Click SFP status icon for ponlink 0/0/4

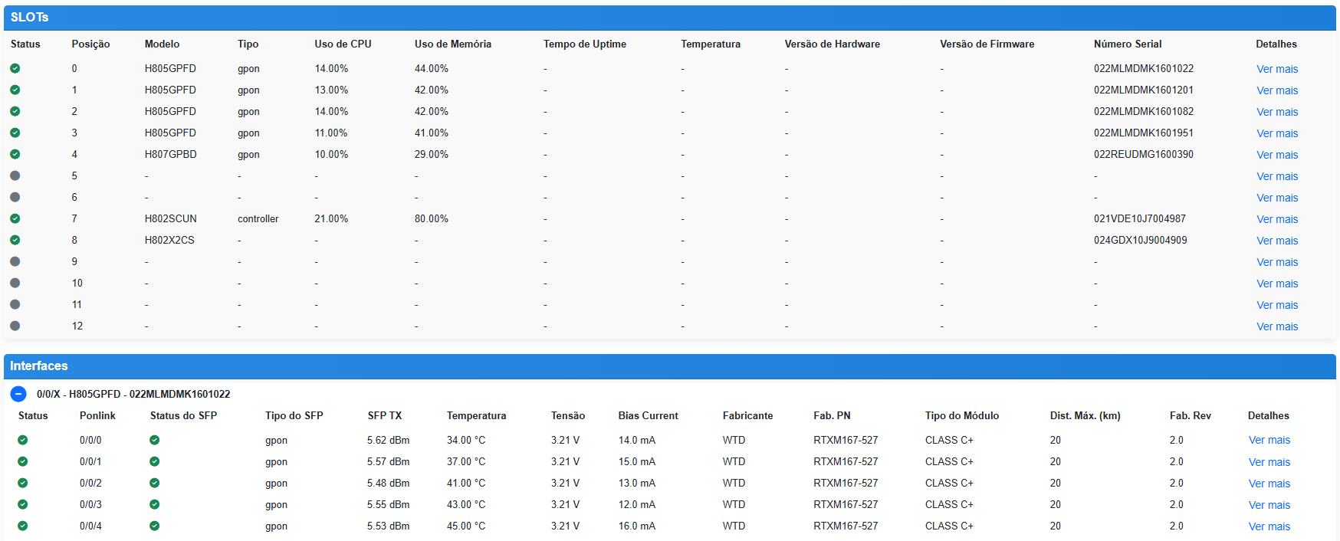(x=155, y=526)
